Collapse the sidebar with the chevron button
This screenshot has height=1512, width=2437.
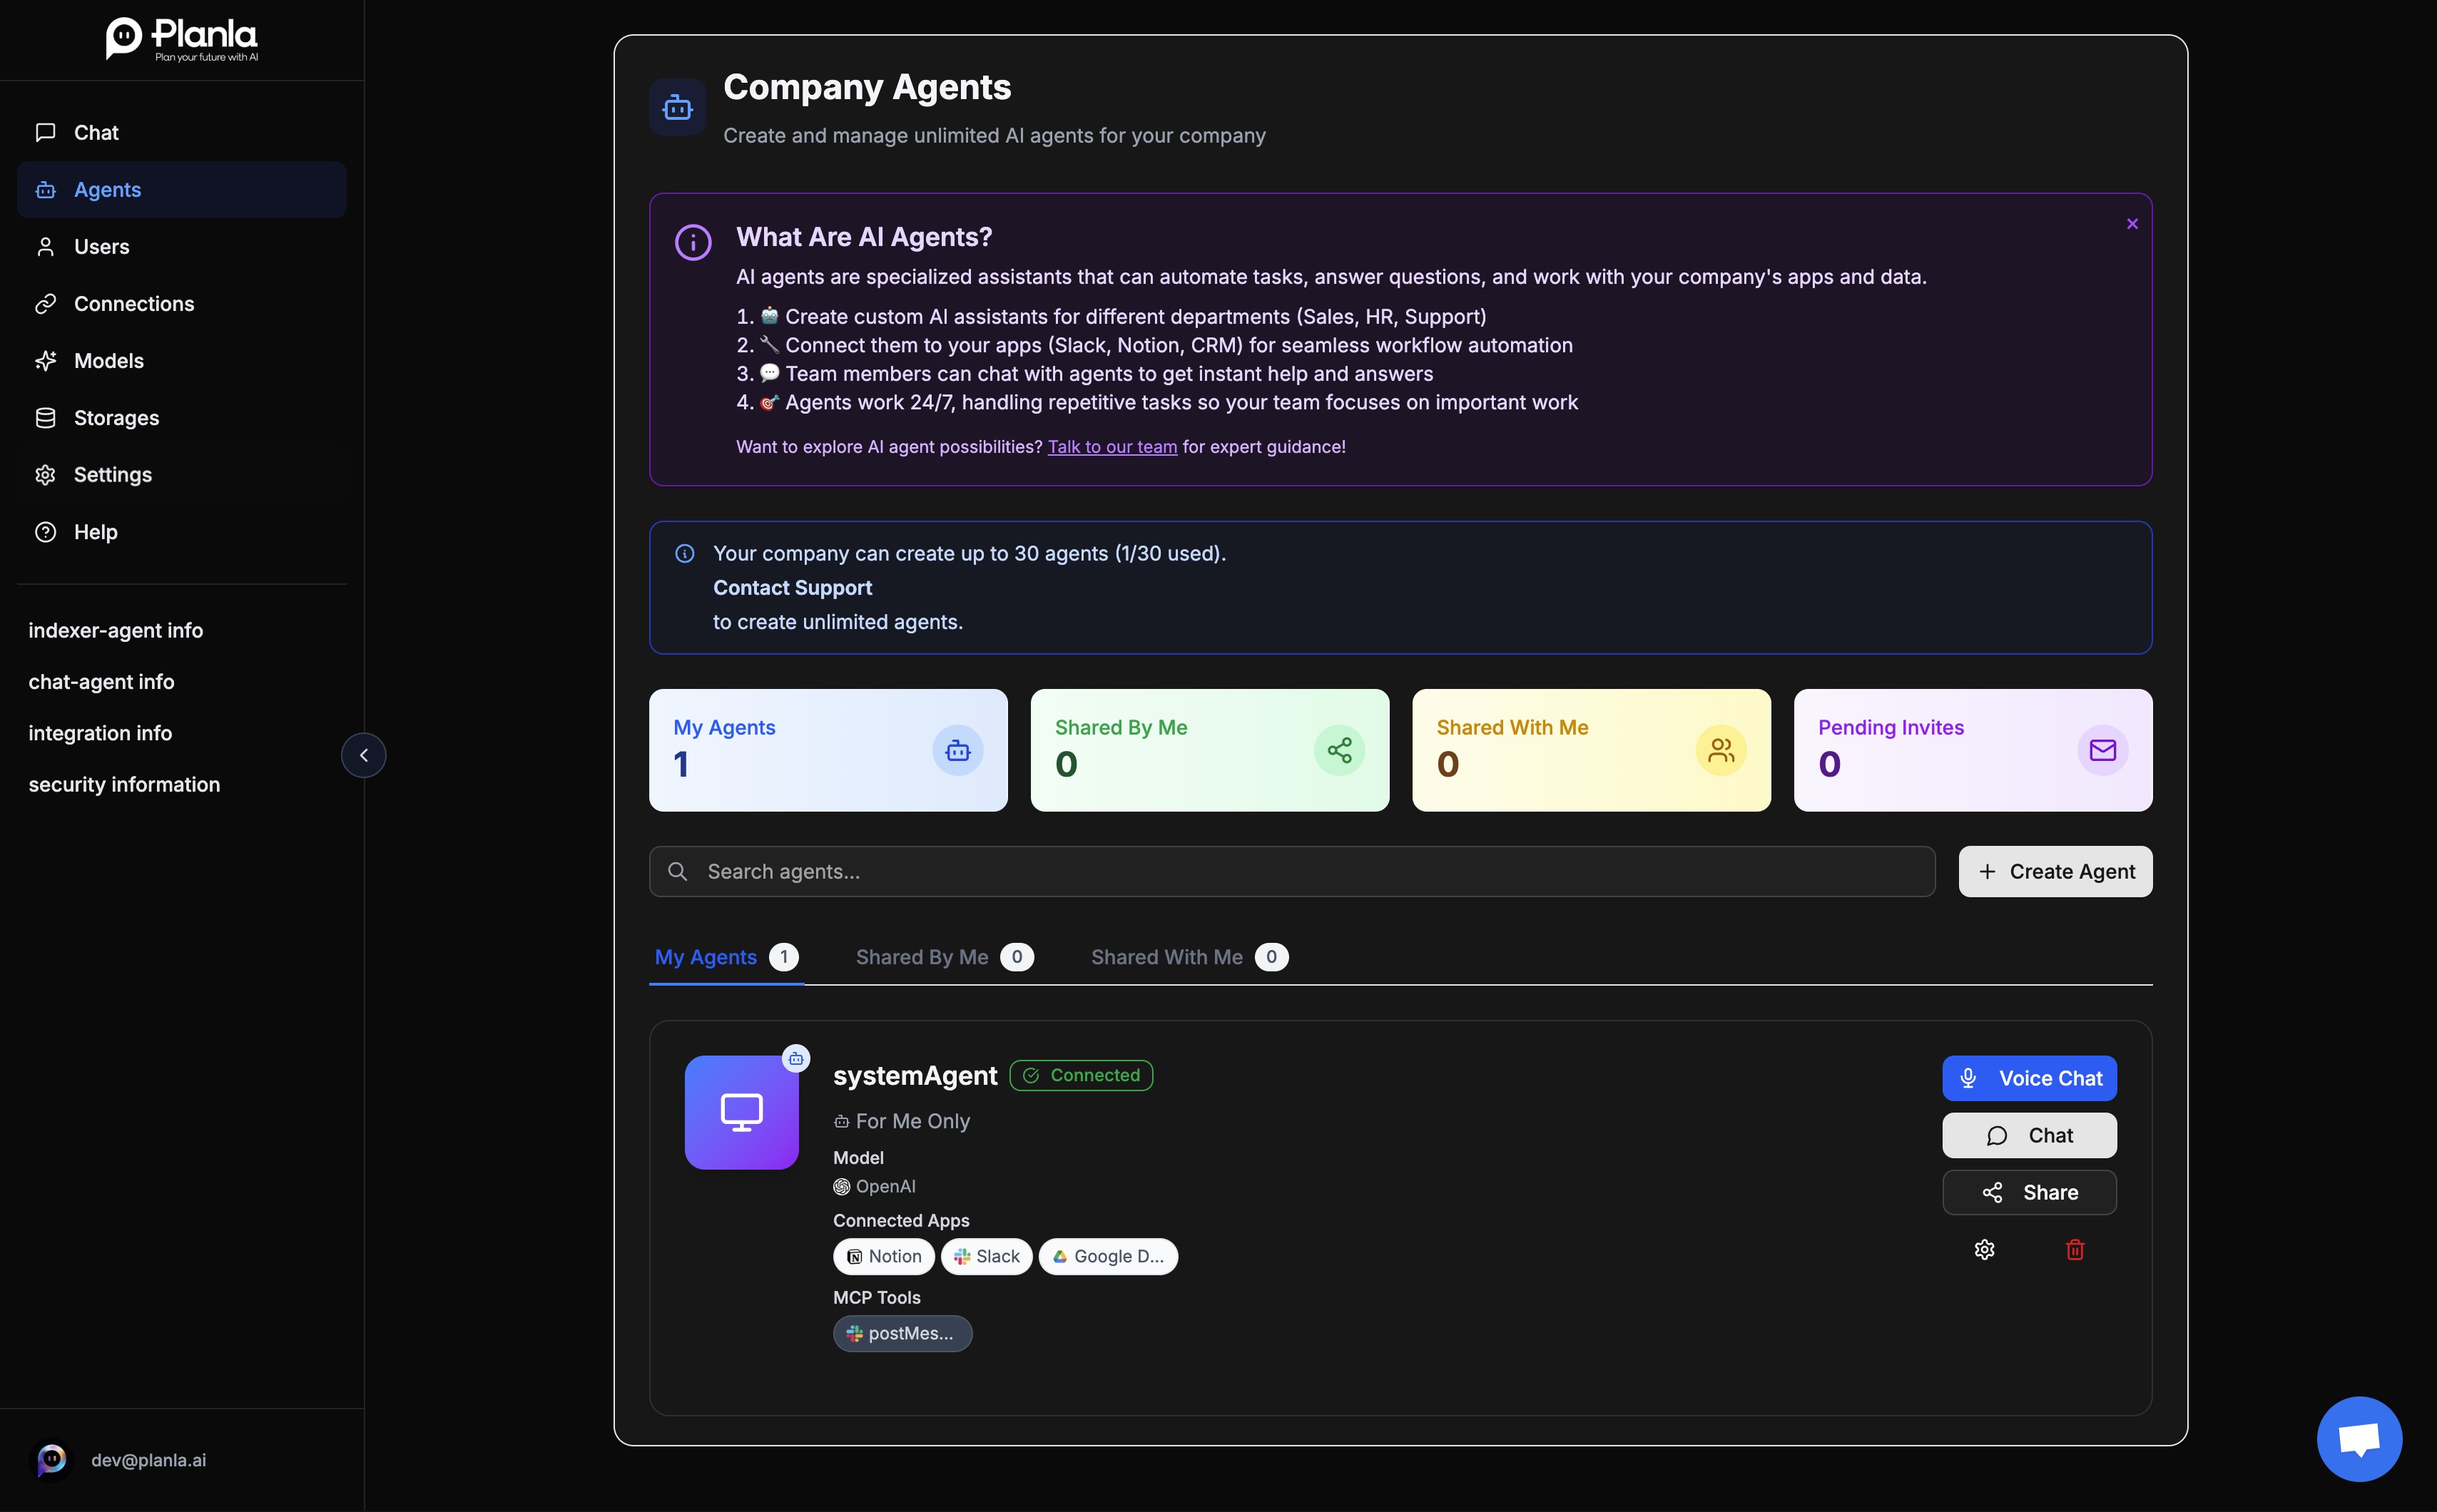tap(364, 755)
